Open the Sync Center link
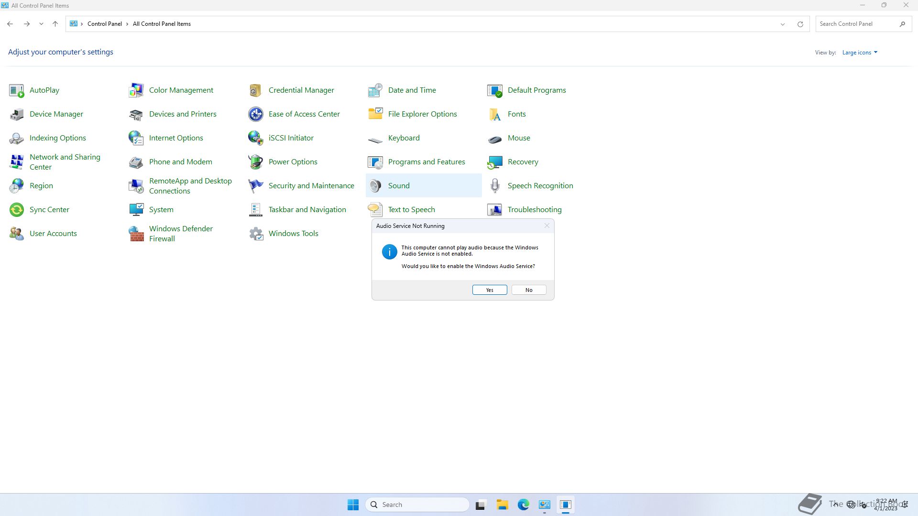Screen dimensions: 918x516 (x=49, y=210)
